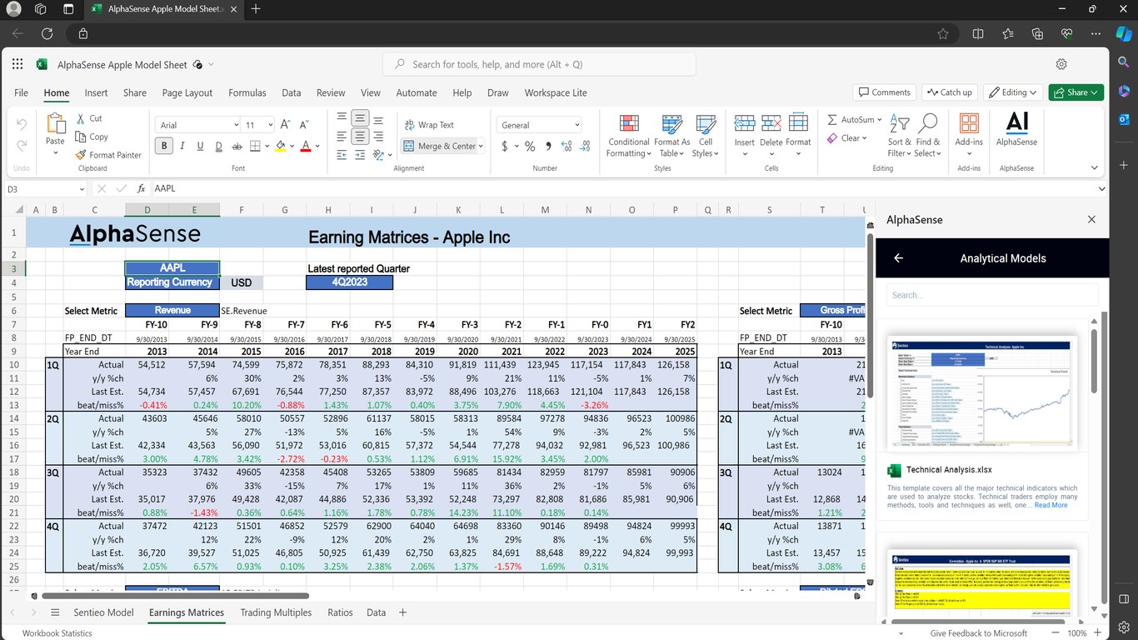Image resolution: width=1138 pixels, height=640 pixels.
Task: Open the Excel app launcher grid
Action: click(x=17, y=64)
